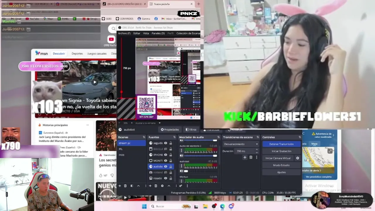Hide the MONITOR source
375x211 pixels.
click(166, 161)
